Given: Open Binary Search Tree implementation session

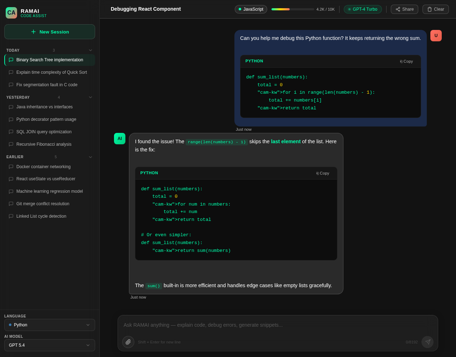Looking at the screenshot, I should pos(50,60).
